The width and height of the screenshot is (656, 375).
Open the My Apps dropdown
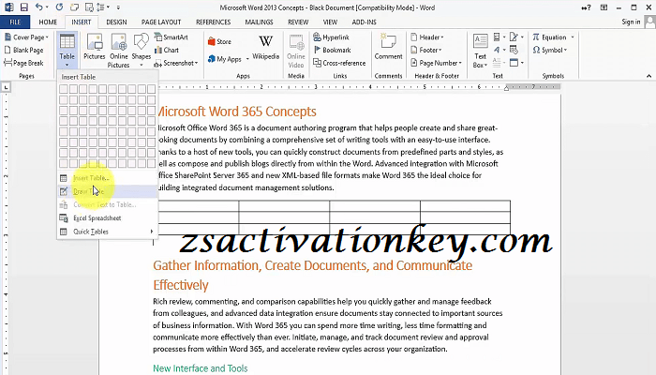(247, 58)
